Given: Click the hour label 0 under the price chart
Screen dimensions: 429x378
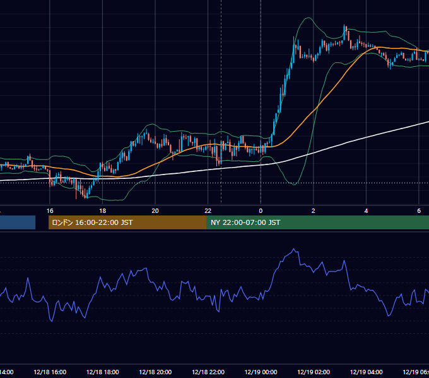Looking at the screenshot, I should [x=261, y=211].
